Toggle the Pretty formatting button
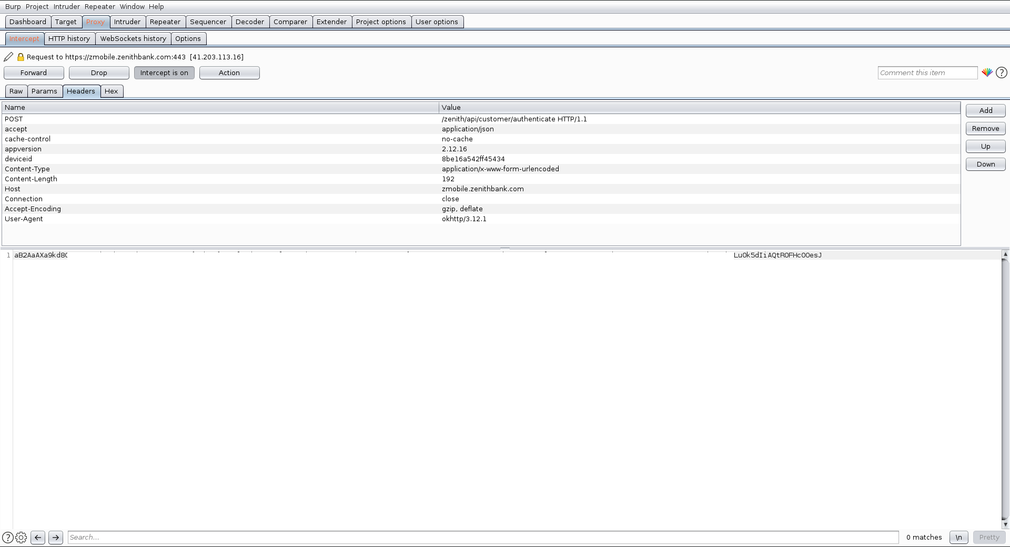Image resolution: width=1010 pixels, height=547 pixels. [x=989, y=537]
